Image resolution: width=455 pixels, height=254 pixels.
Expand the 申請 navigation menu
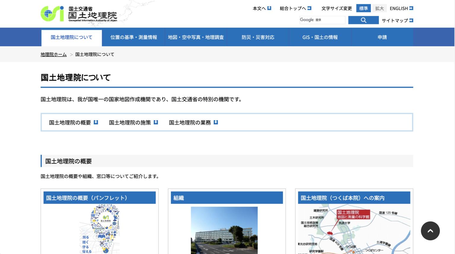[x=382, y=37]
